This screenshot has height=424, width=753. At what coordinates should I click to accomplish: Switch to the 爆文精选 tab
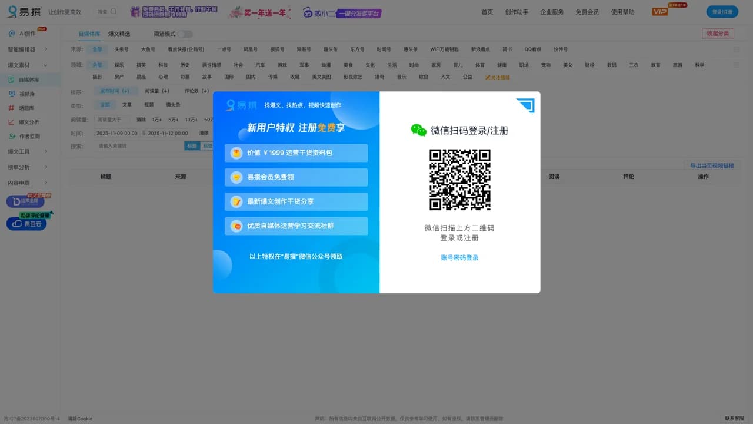[x=119, y=34]
